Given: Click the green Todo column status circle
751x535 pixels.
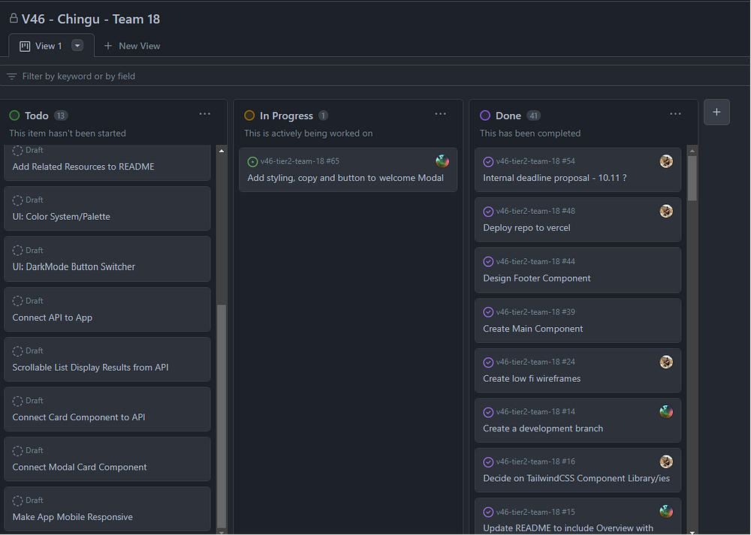Looking at the screenshot, I should tap(14, 116).
